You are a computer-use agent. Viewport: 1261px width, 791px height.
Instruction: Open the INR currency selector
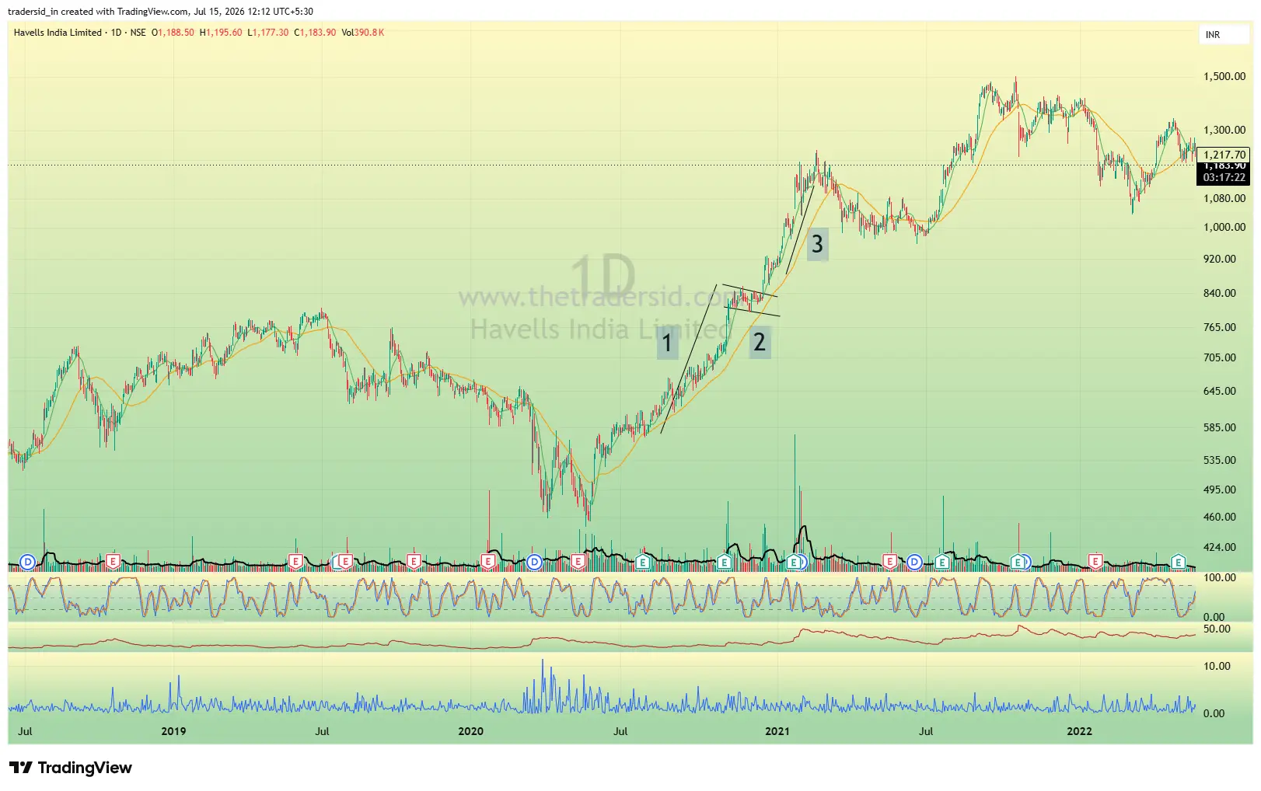[x=1224, y=35]
